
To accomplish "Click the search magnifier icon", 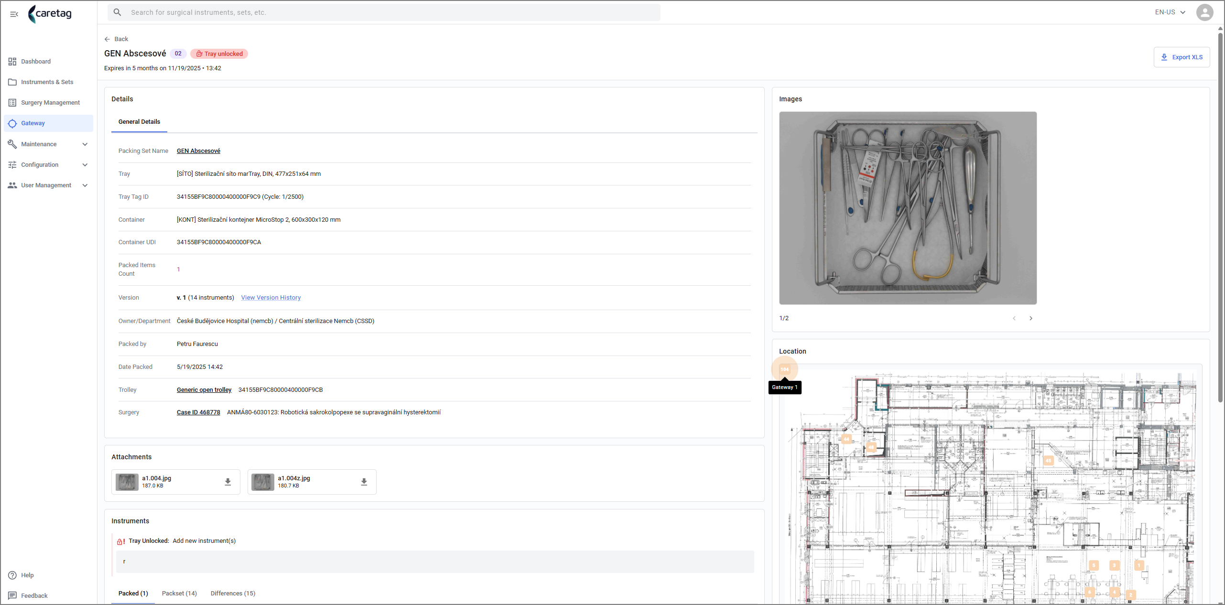I will tap(117, 12).
